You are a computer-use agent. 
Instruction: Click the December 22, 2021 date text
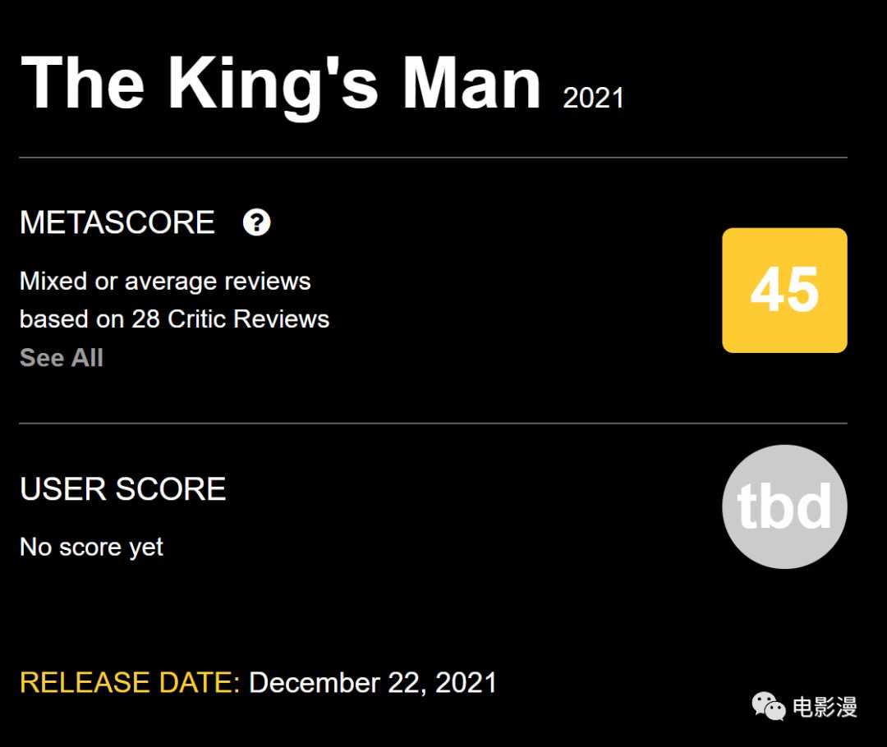(373, 683)
